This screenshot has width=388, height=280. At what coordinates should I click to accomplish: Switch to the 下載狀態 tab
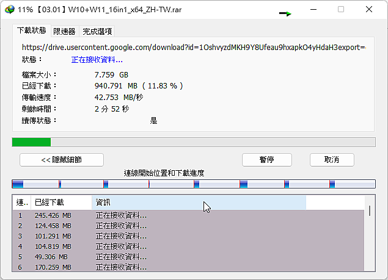pos(32,31)
